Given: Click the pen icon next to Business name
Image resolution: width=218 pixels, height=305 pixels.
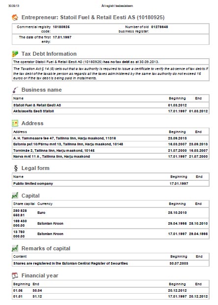Looking at the screenshot, I should click(x=15, y=90).
